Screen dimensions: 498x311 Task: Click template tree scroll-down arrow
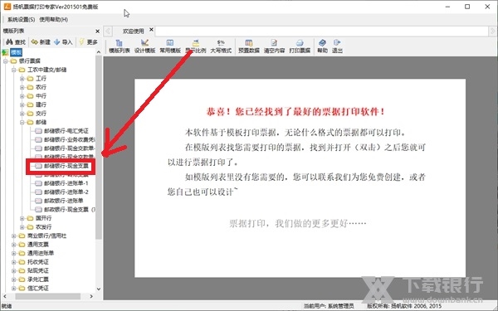pos(99,289)
